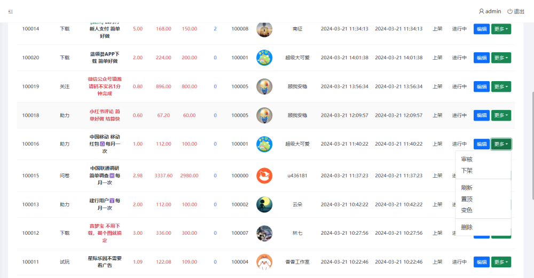
Task: Select 审核 from the dropdown menu
Action: pyautogui.click(x=467, y=160)
